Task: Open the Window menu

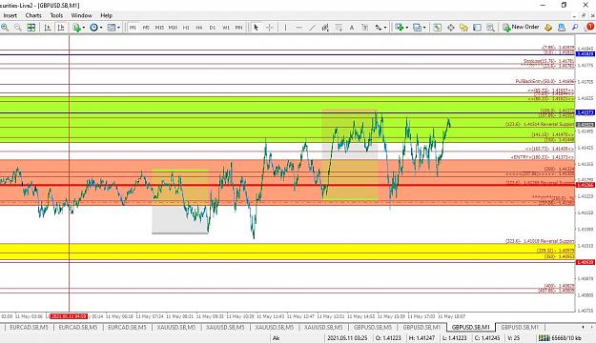Action: (x=81, y=15)
